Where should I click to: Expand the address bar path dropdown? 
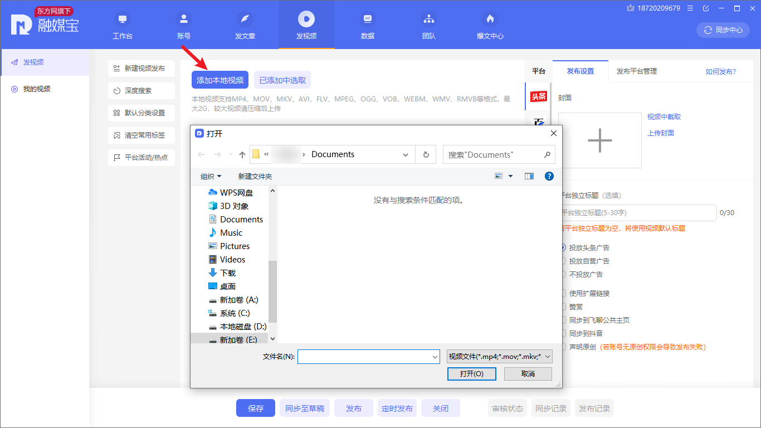[x=406, y=155]
